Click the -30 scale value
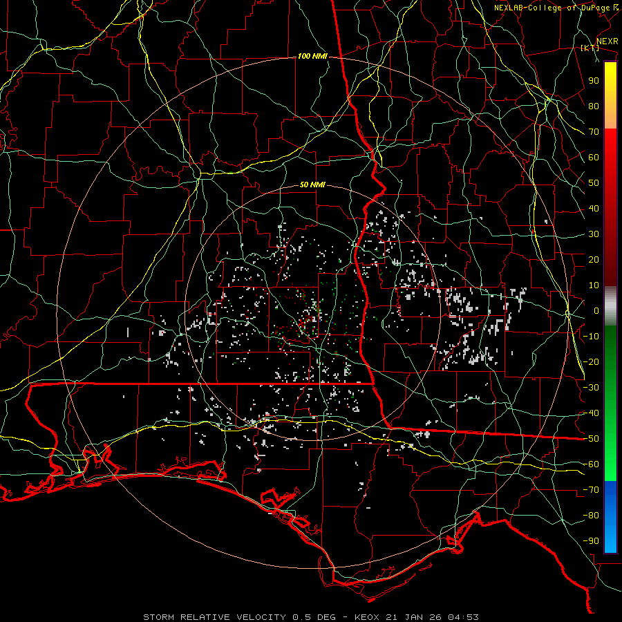This screenshot has height=622, width=622. 591,388
